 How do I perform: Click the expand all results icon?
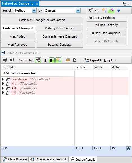[x=5, y=60]
